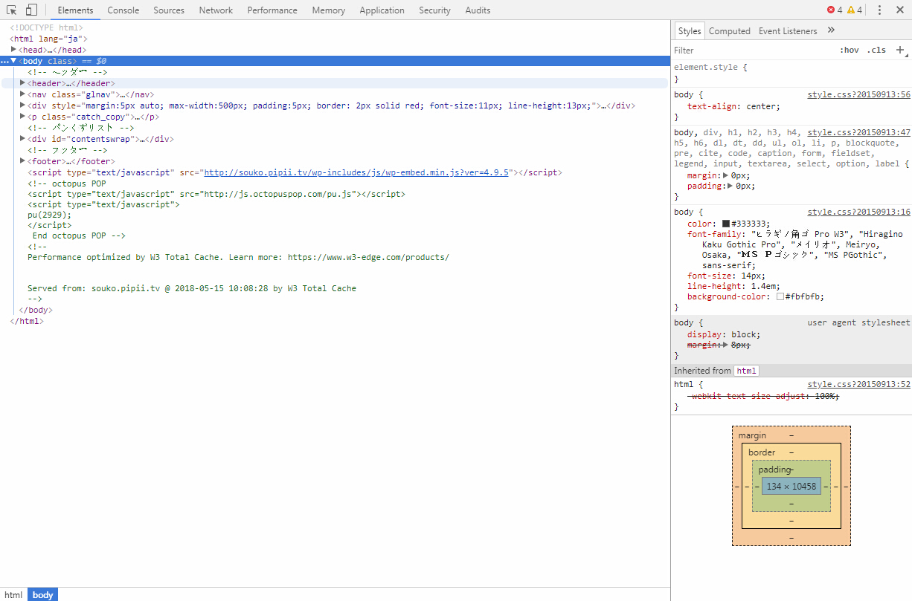Toggle the device toolbar icon
Image resolution: width=912 pixels, height=601 pixels.
[x=31, y=10]
